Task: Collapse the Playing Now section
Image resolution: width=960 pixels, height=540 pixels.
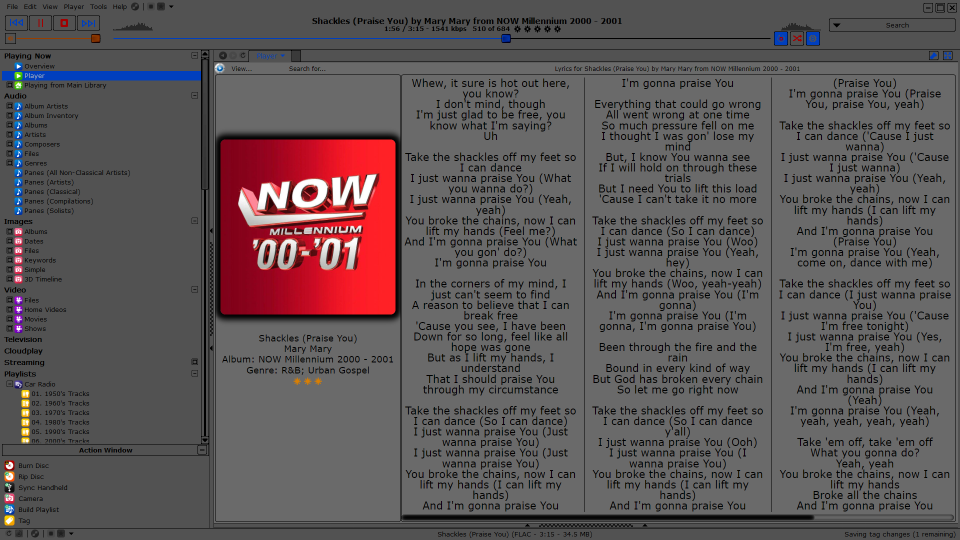Action: coord(194,55)
